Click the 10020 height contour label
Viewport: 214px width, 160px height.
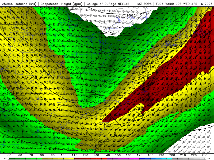coord(131,15)
